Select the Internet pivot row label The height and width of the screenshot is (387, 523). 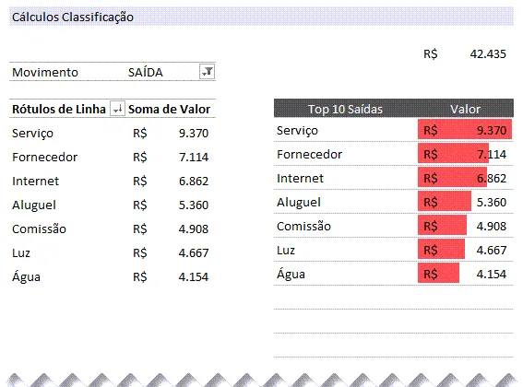(x=35, y=181)
